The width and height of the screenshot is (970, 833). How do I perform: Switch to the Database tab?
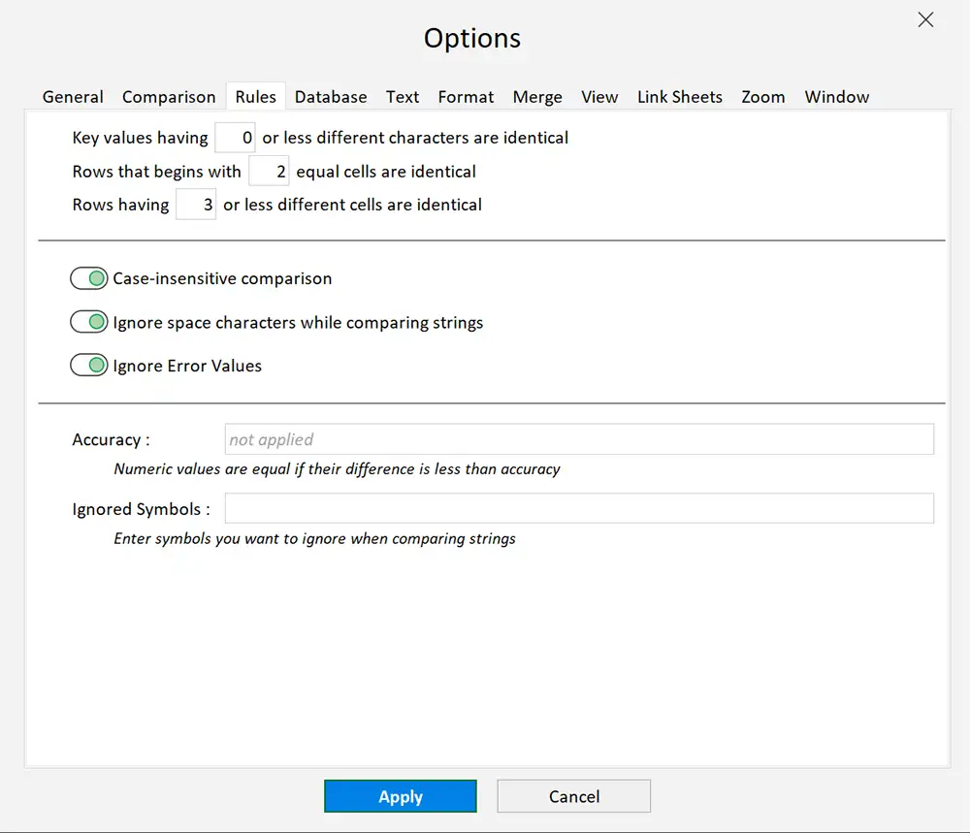[331, 96]
